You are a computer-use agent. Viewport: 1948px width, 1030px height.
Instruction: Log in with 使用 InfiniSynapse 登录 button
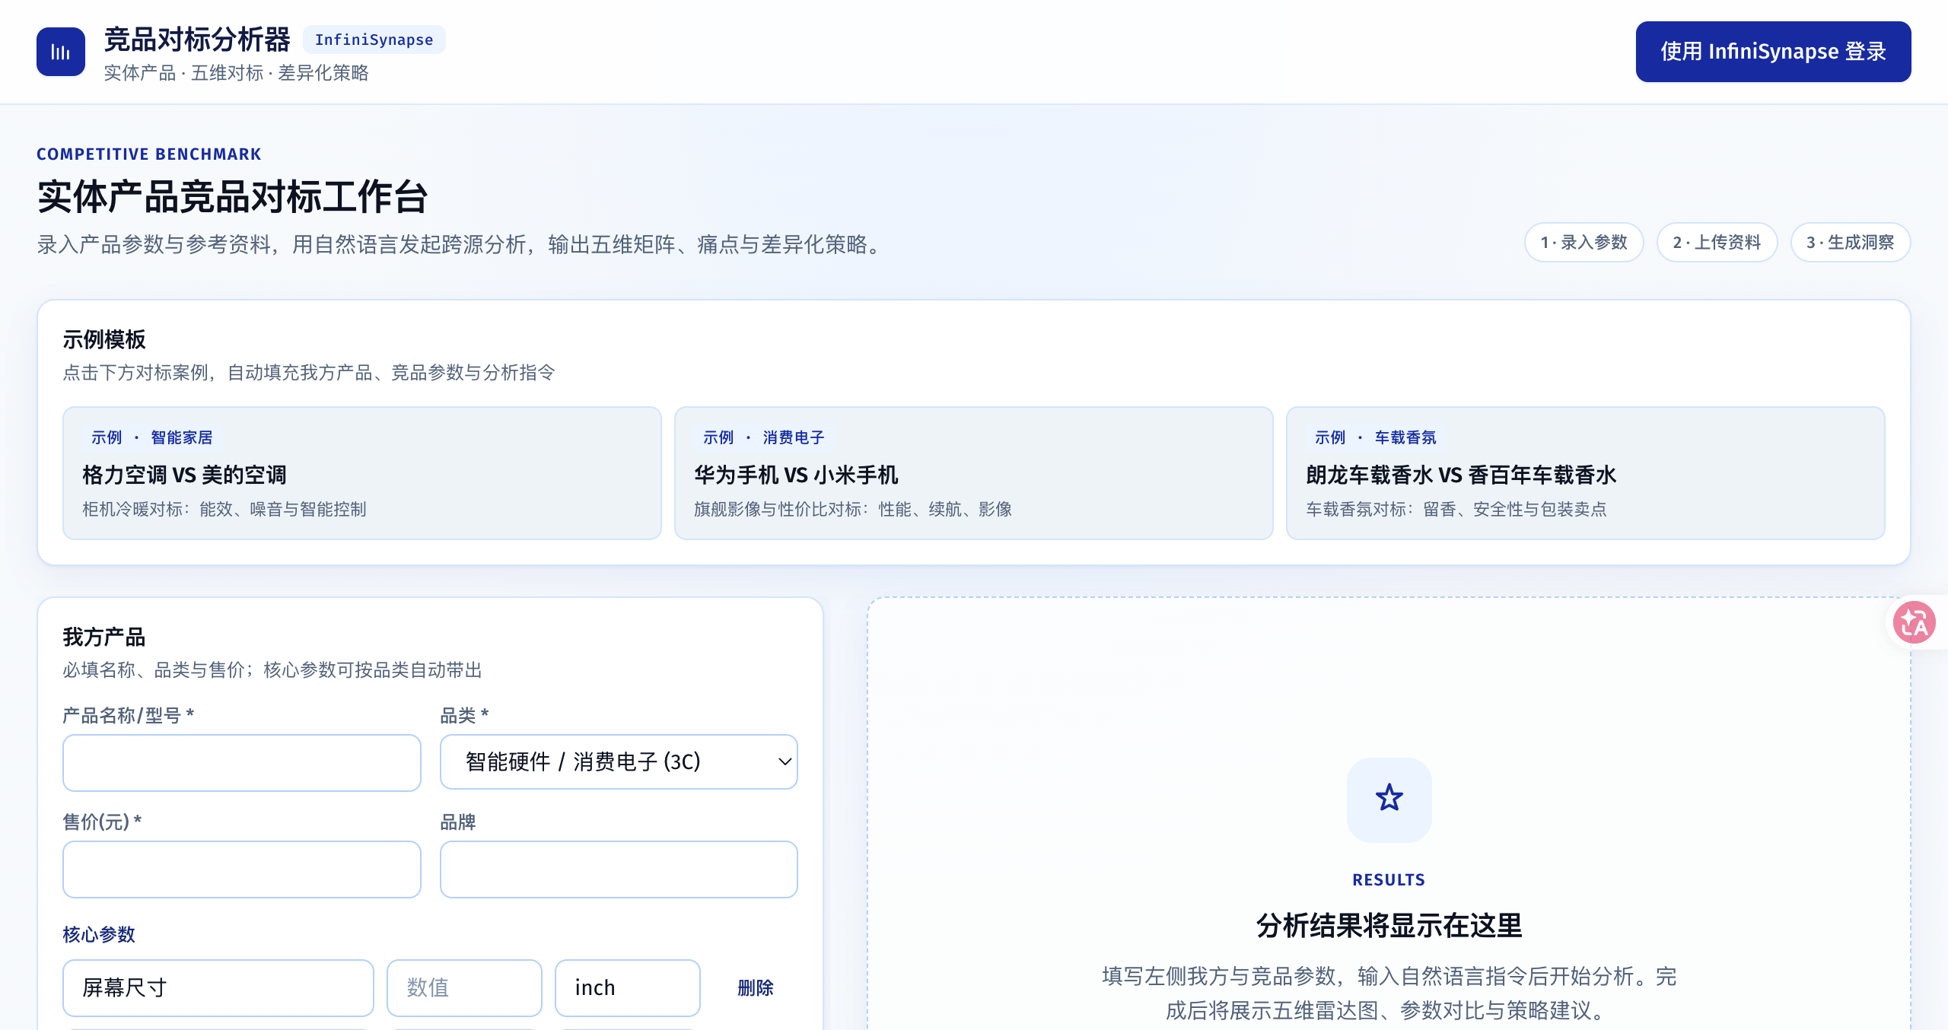[x=1773, y=52]
